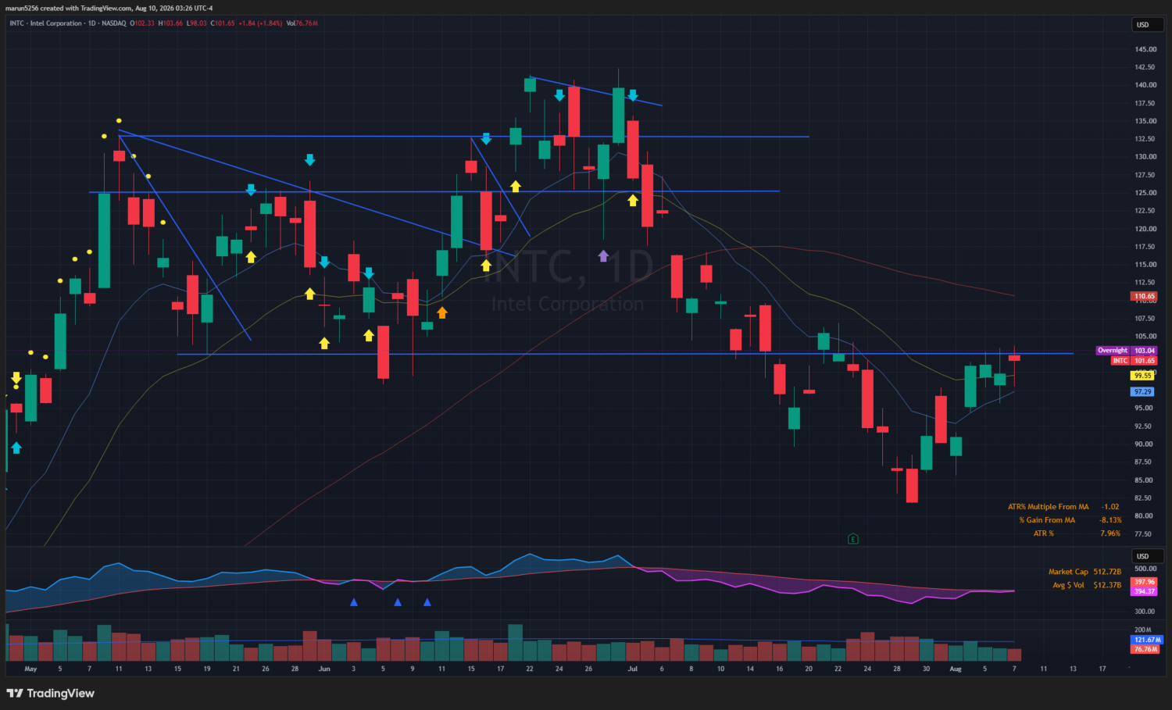Select the red 110.65 moving average label

(1145, 297)
